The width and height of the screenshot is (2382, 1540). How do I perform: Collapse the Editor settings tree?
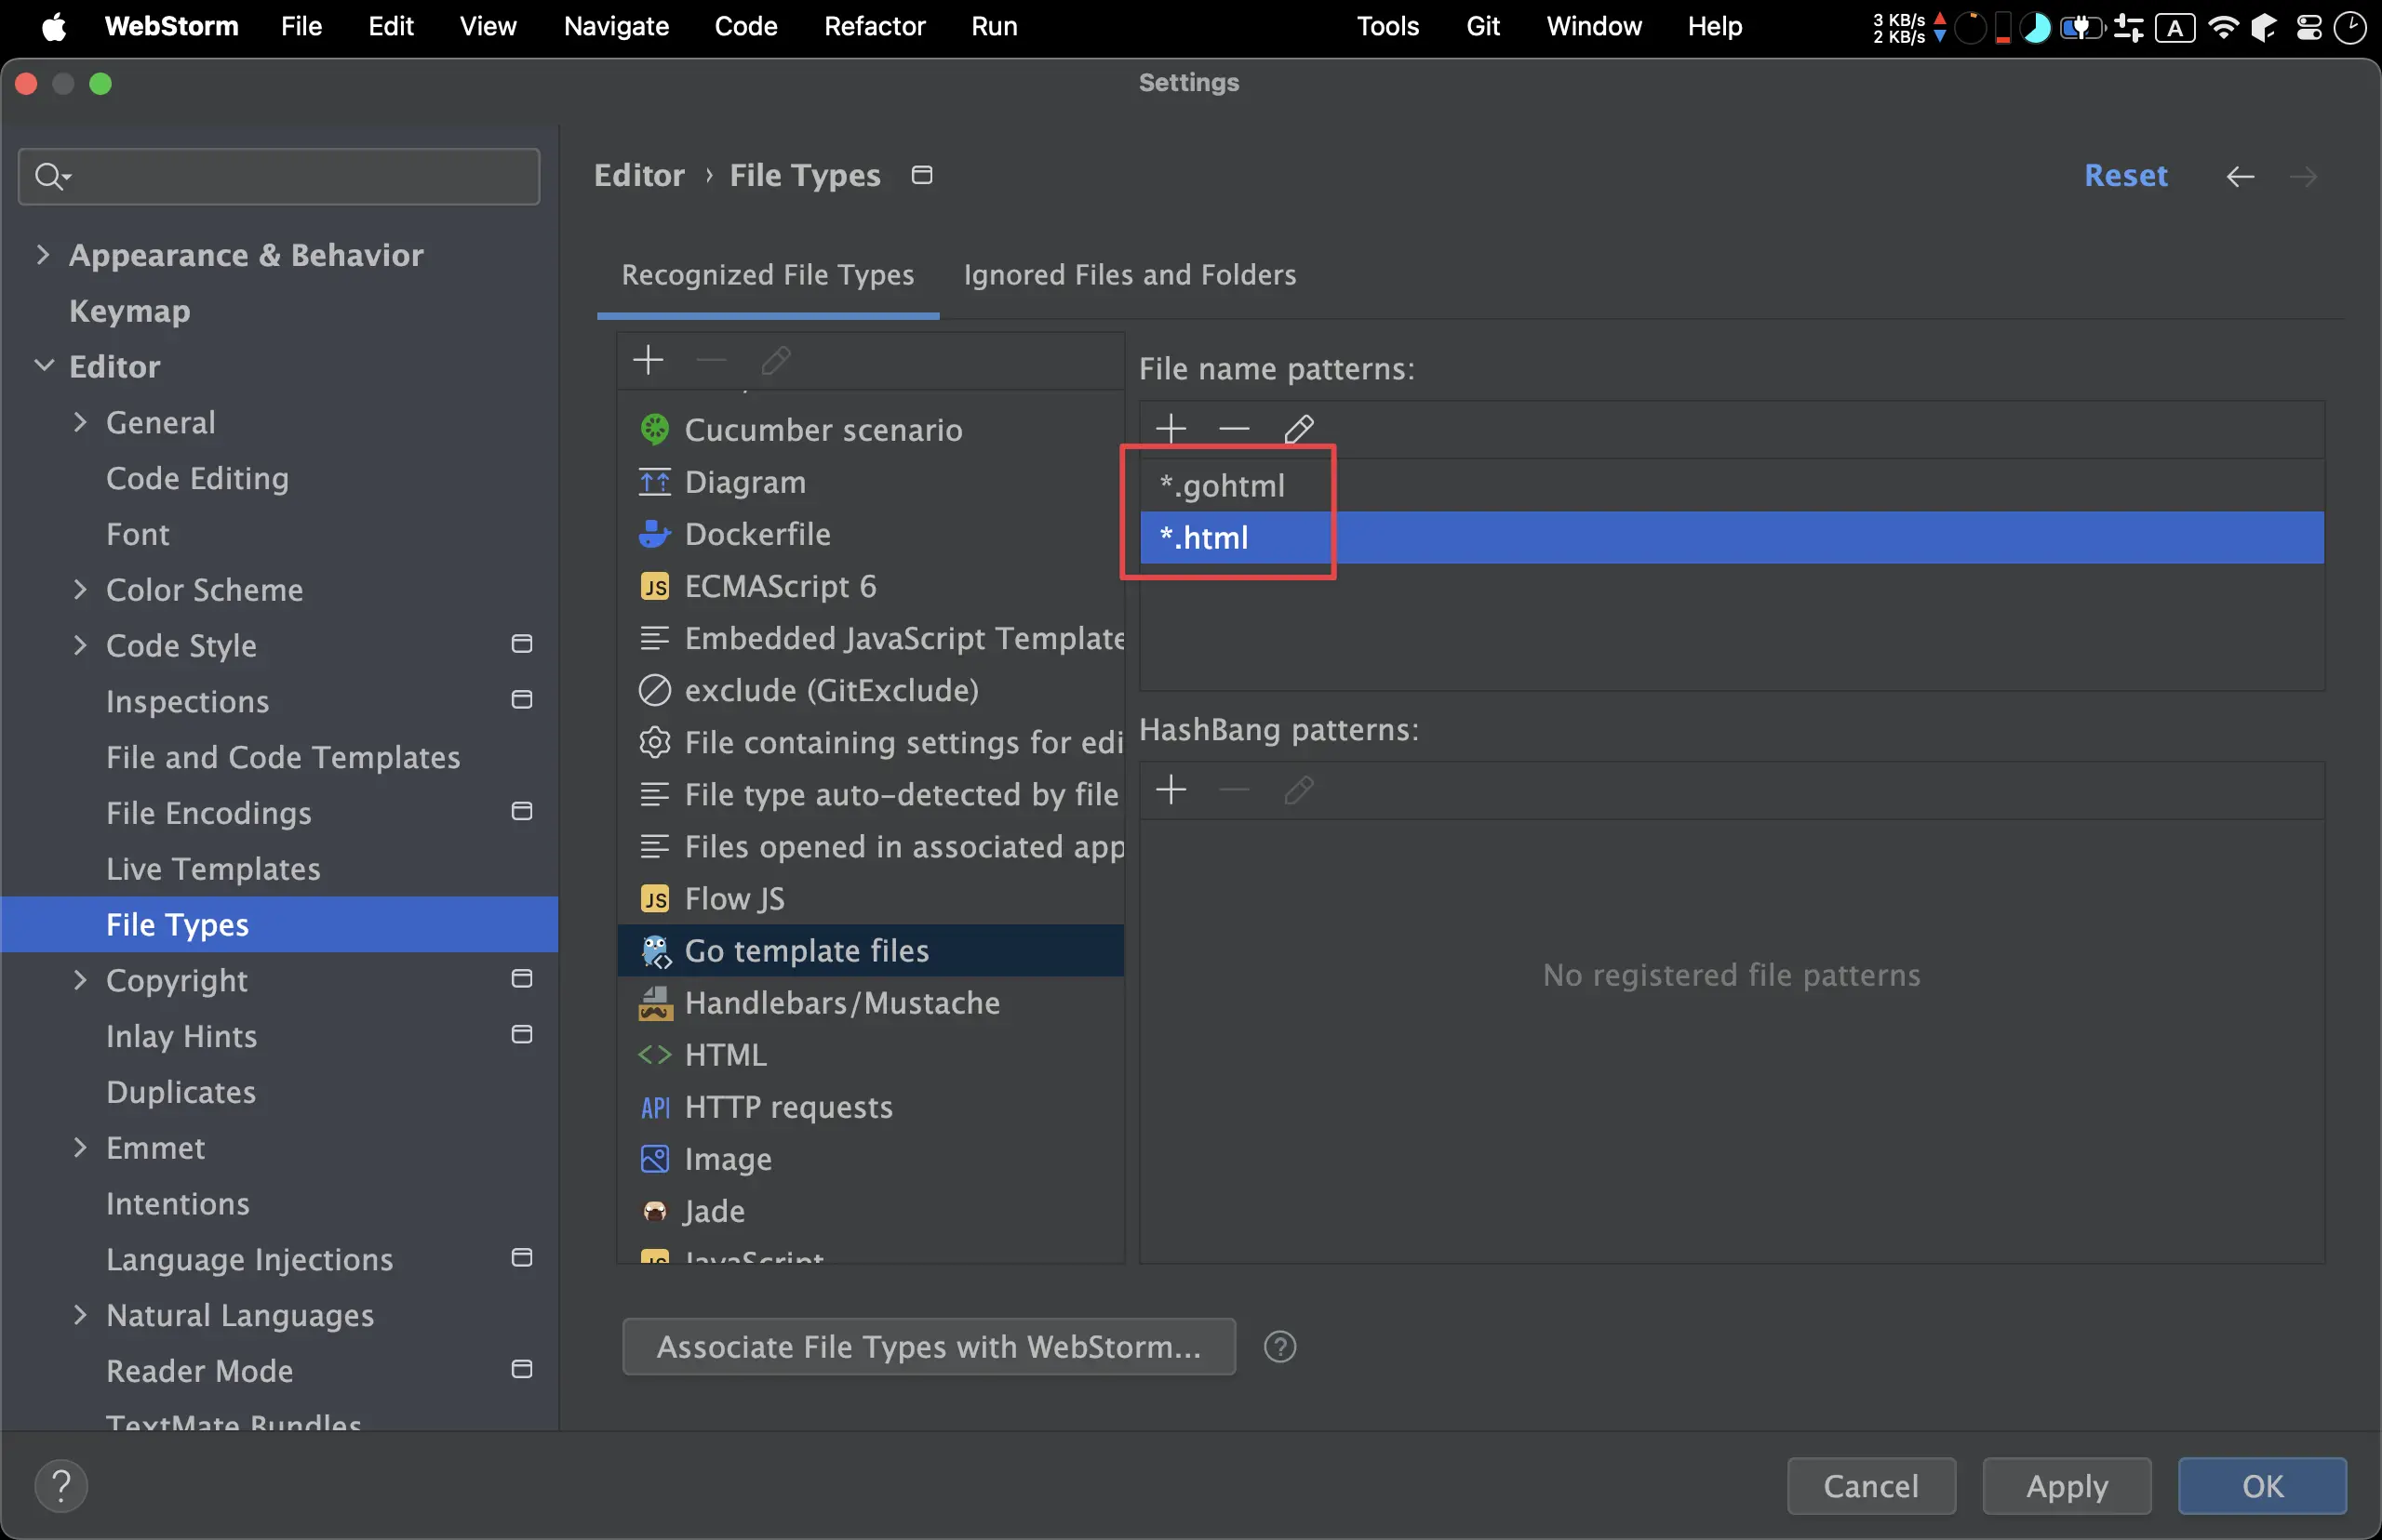(44, 366)
